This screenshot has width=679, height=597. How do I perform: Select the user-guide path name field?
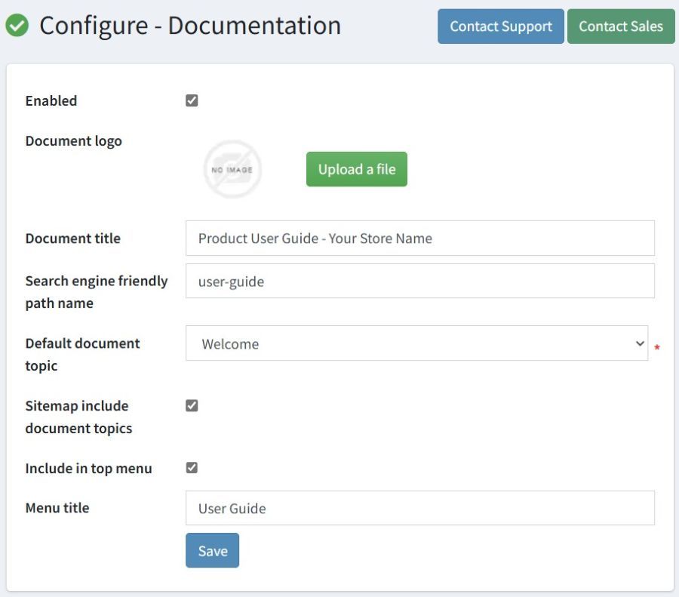(x=419, y=281)
